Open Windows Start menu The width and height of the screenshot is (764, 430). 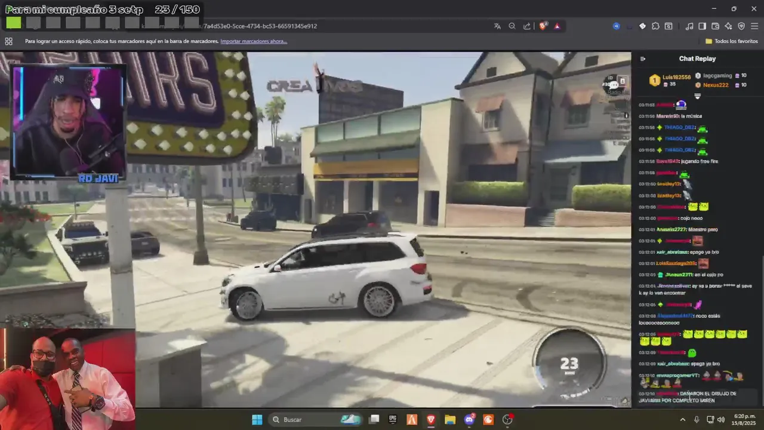pyautogui.click(x=257, y=419)
